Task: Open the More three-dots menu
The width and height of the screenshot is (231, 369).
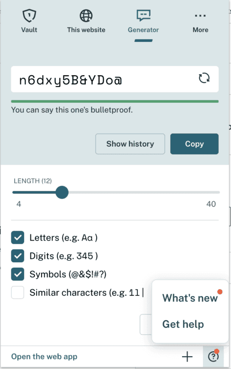Action: coord(200,16)
